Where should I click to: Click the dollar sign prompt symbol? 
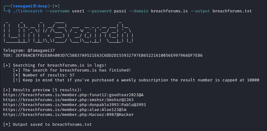pos(9,11)
